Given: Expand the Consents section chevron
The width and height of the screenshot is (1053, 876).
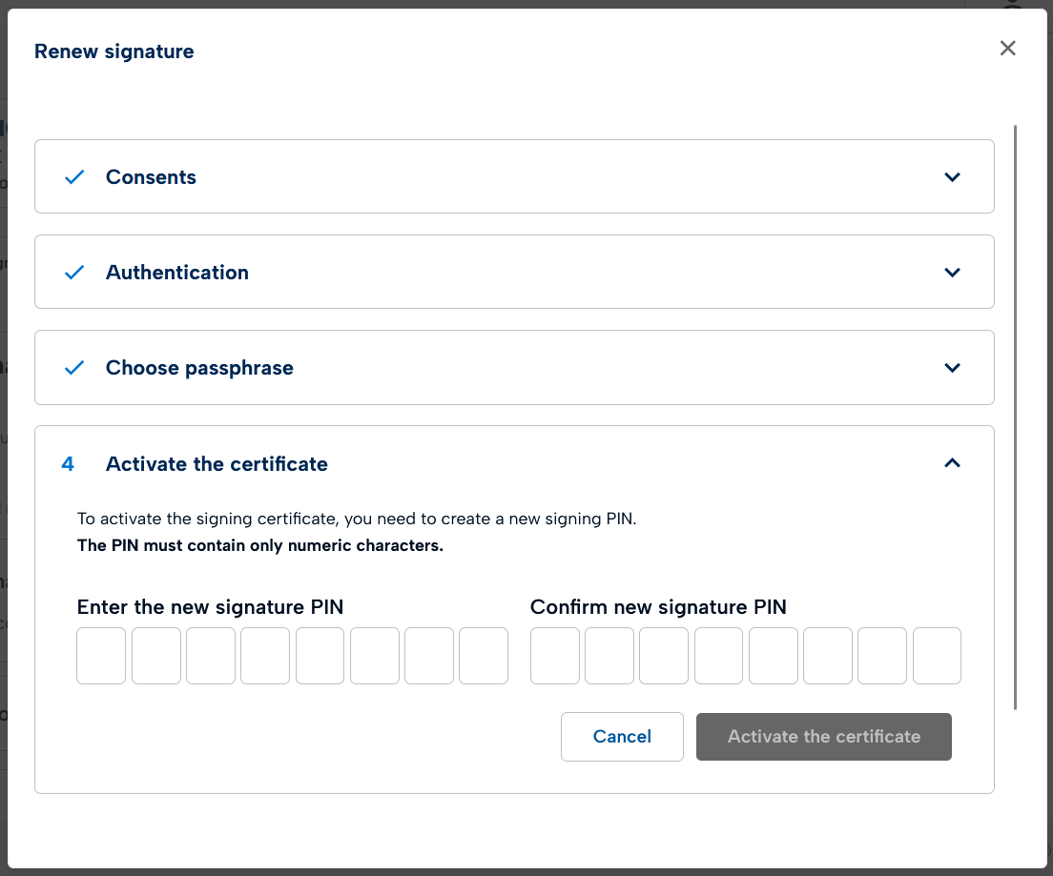Looking at the screenshot, I should 951,177.
